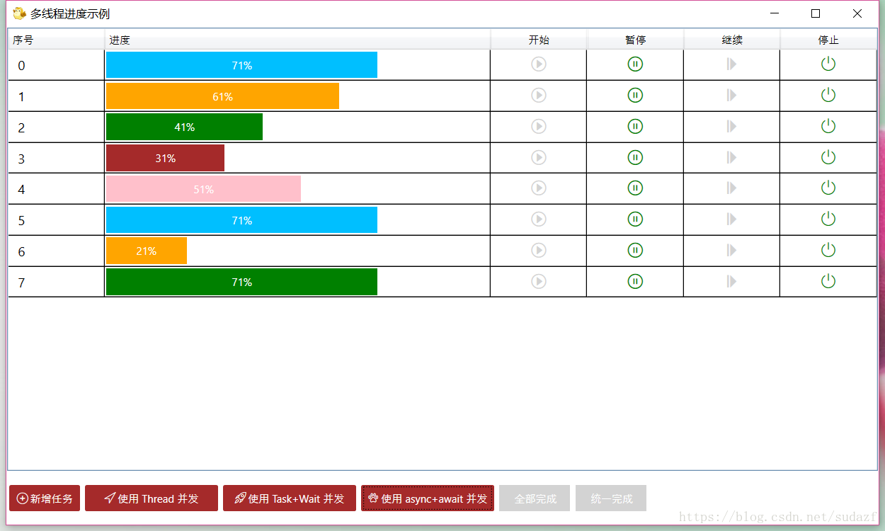Pause the task in row 6
Screen dimensions: 885x531
(x=635, y=250)
